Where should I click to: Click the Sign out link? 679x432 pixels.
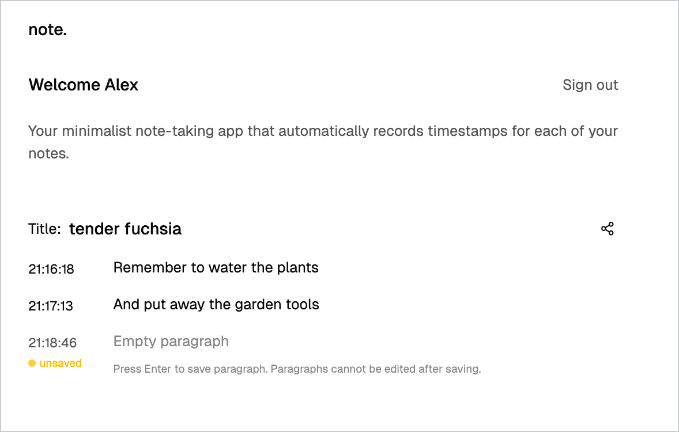point(590,85)
